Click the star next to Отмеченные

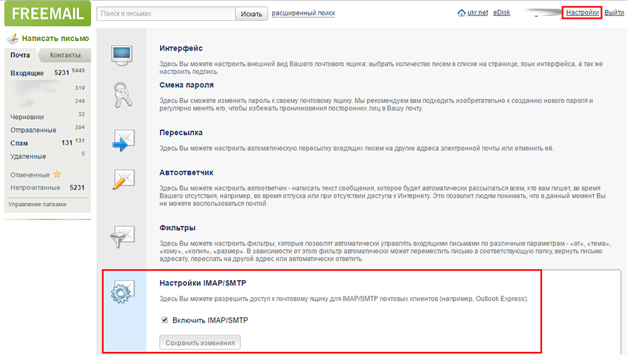[58, 175]
